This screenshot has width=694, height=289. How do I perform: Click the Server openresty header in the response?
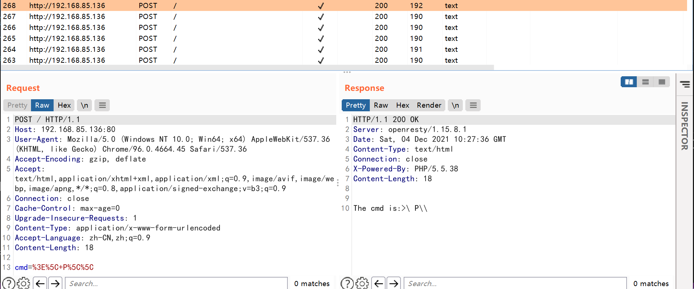[x=410, y=129]
